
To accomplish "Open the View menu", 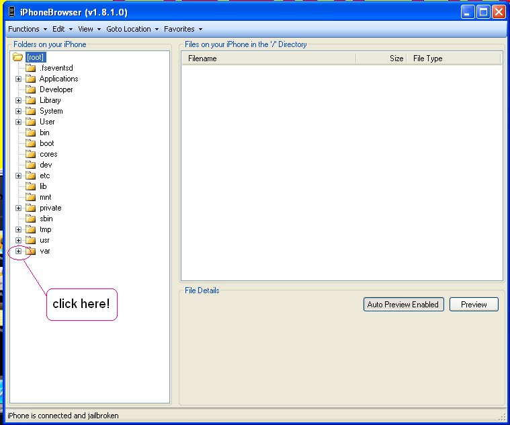I will click(x=89, y=29).
